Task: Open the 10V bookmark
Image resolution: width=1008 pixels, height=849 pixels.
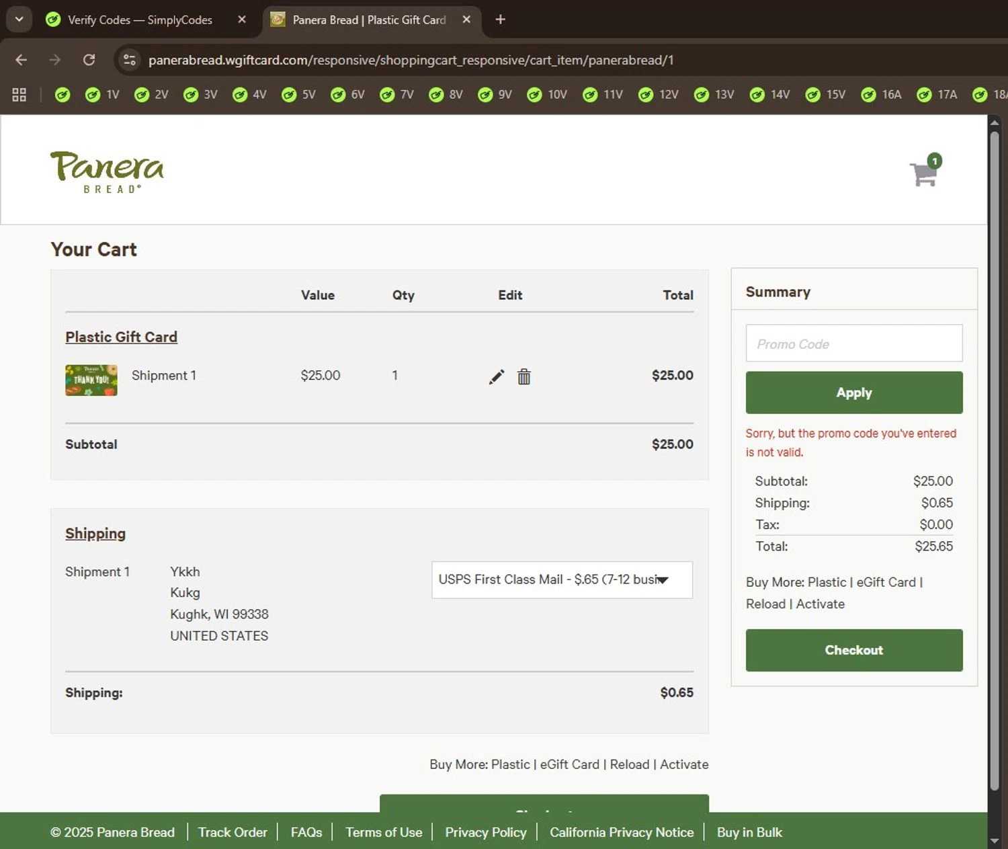Action: pos(547,95)
